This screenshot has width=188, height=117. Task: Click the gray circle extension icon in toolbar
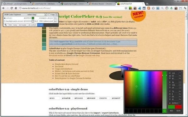[x=153, y=8]
